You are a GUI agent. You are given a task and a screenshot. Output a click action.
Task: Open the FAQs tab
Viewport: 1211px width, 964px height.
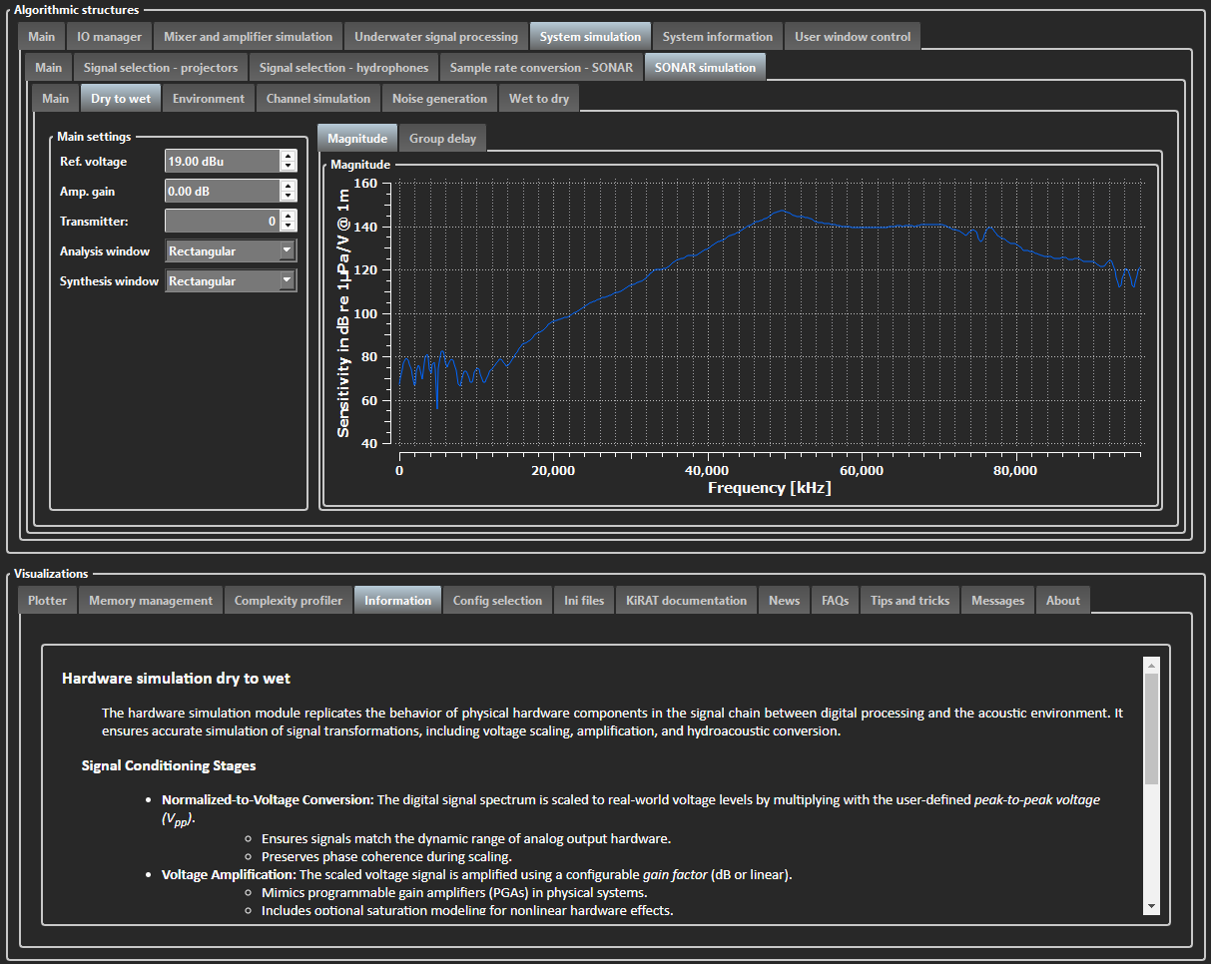pos(836,601)
